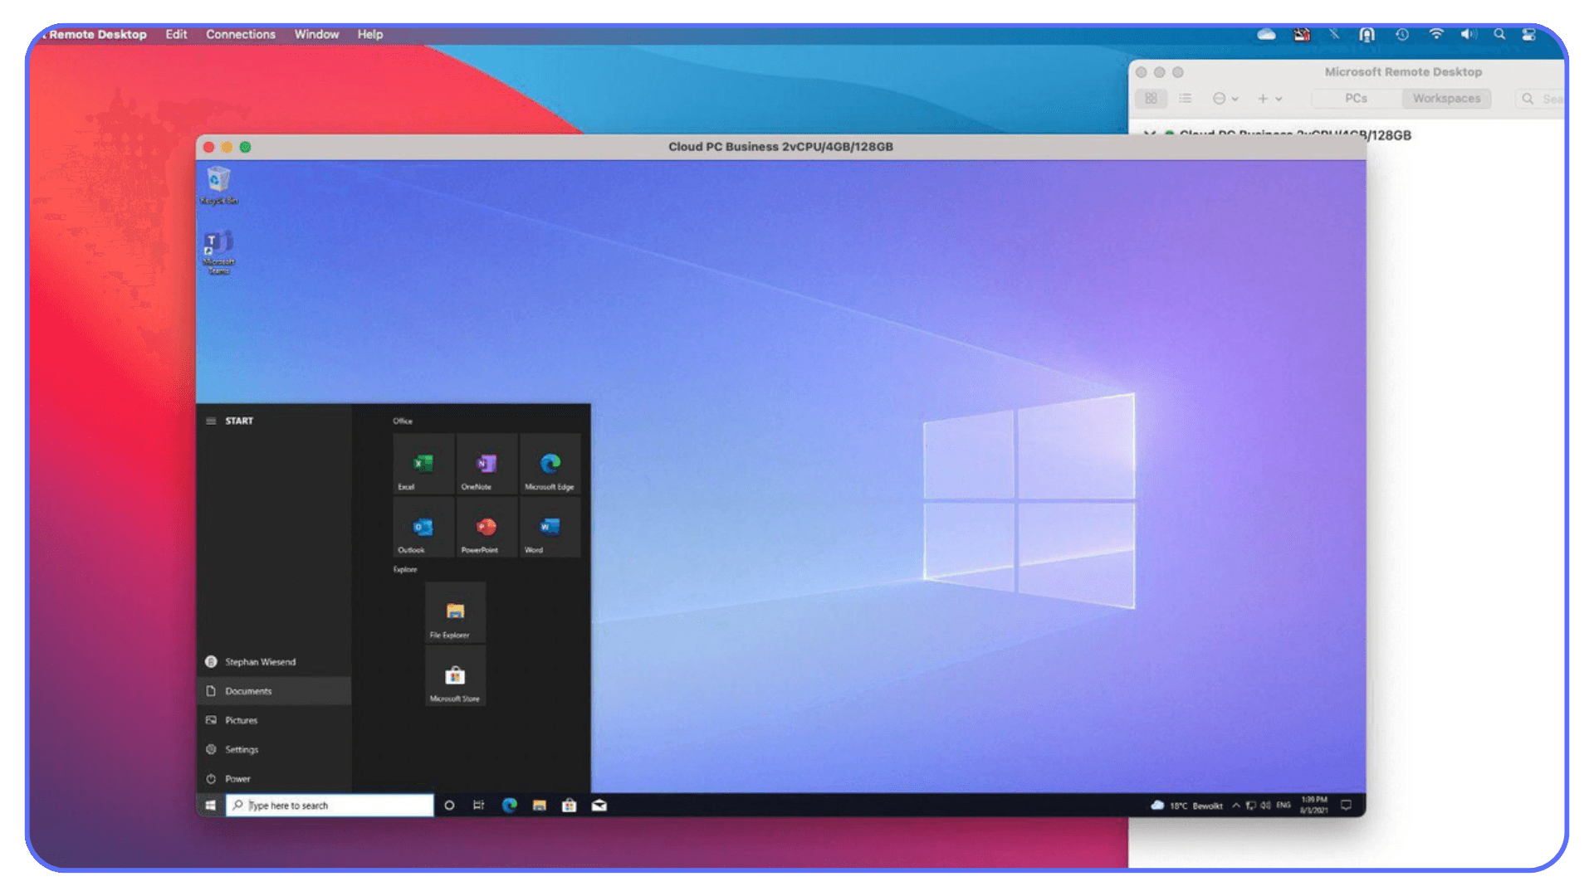The height and width of the screenshot is (896, 1594).
Task: Show hidden icons in Windows tray
Action: (x=1236, y=806)
